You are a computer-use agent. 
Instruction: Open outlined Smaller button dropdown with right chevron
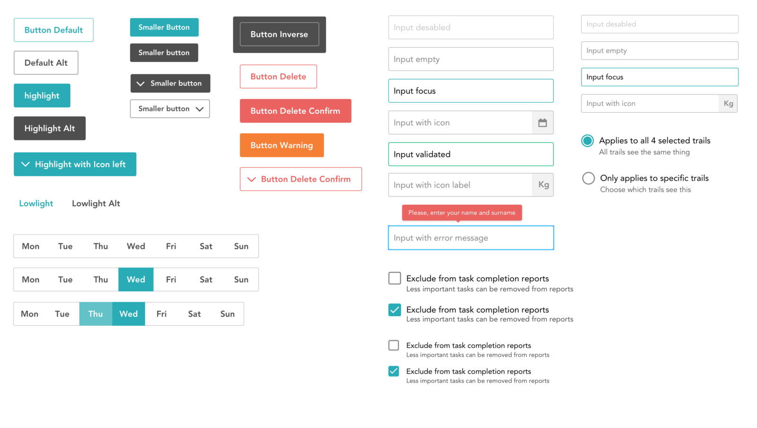[170, 109]
